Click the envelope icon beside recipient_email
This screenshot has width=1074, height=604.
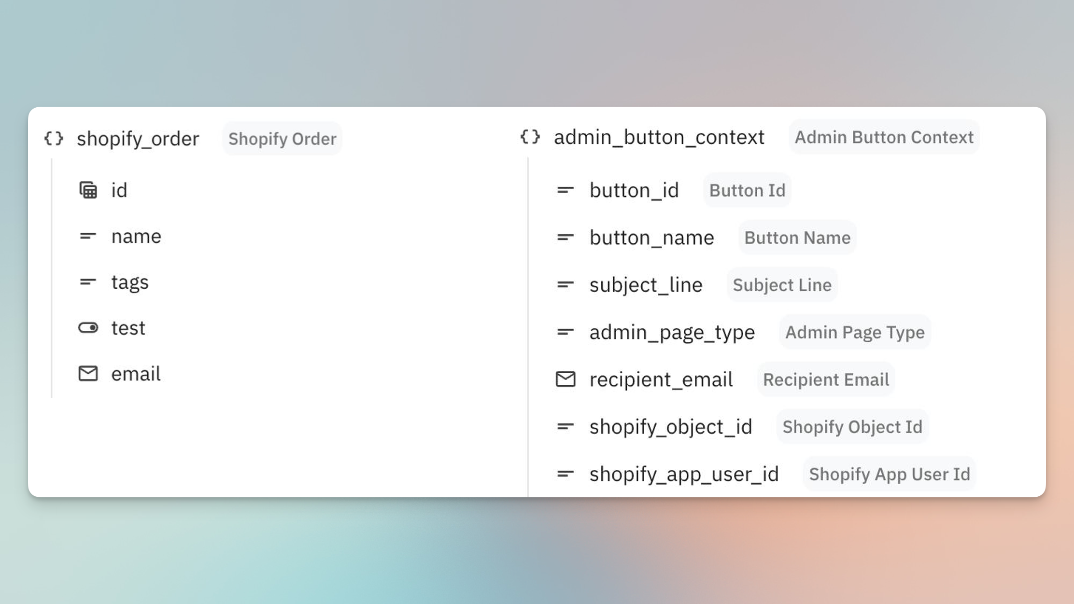565,379
